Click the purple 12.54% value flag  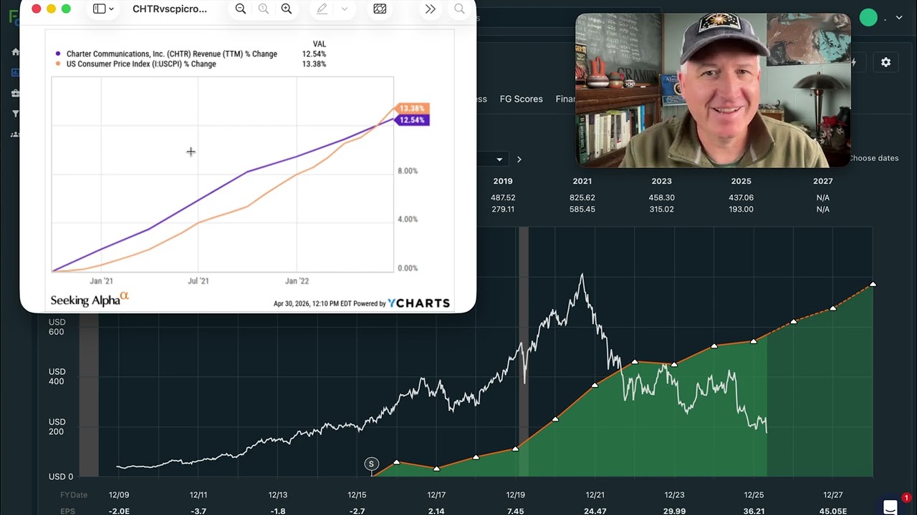point(412,120)
